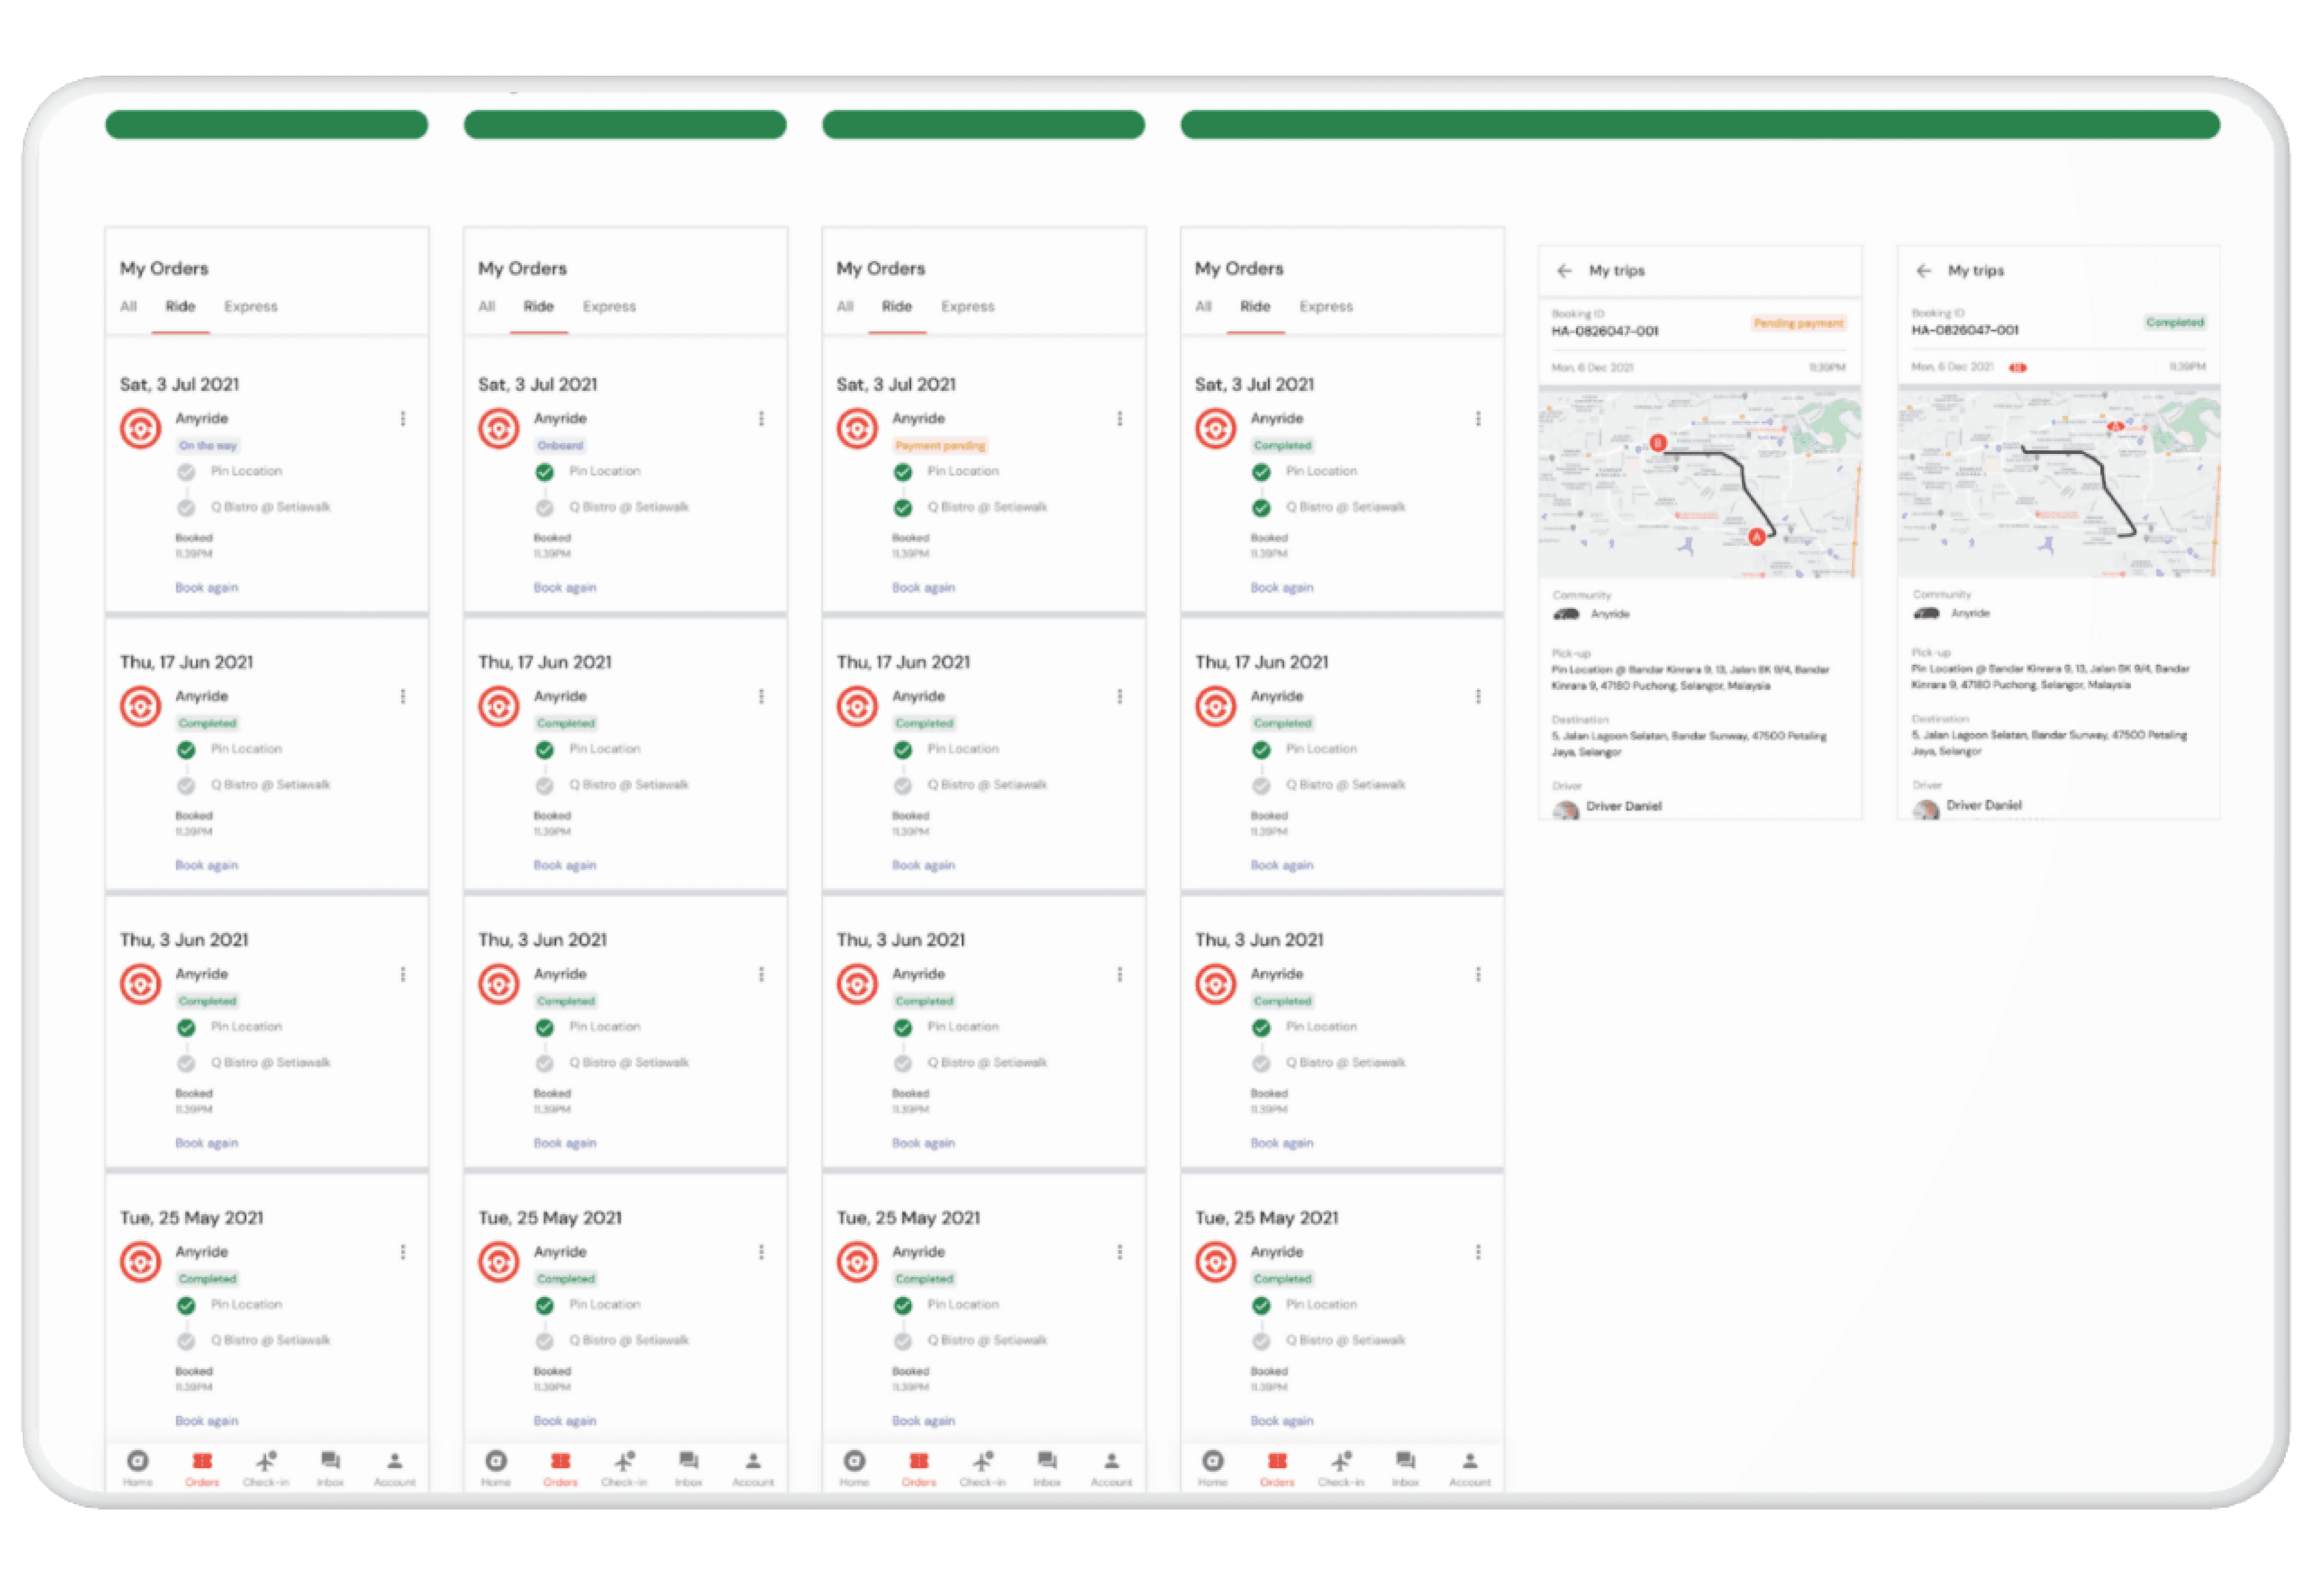Screen dimensions: 2322x1596
Task: Click grey Pin Location check in 'On the way' order
Action: (x=186, y=472)
